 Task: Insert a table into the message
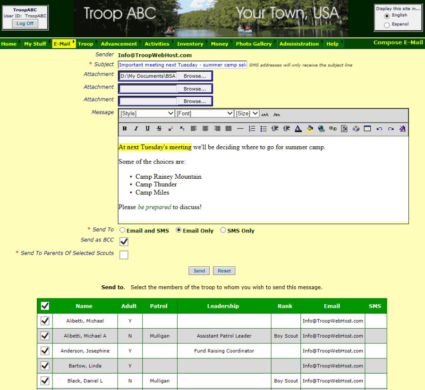pos(367,129)
